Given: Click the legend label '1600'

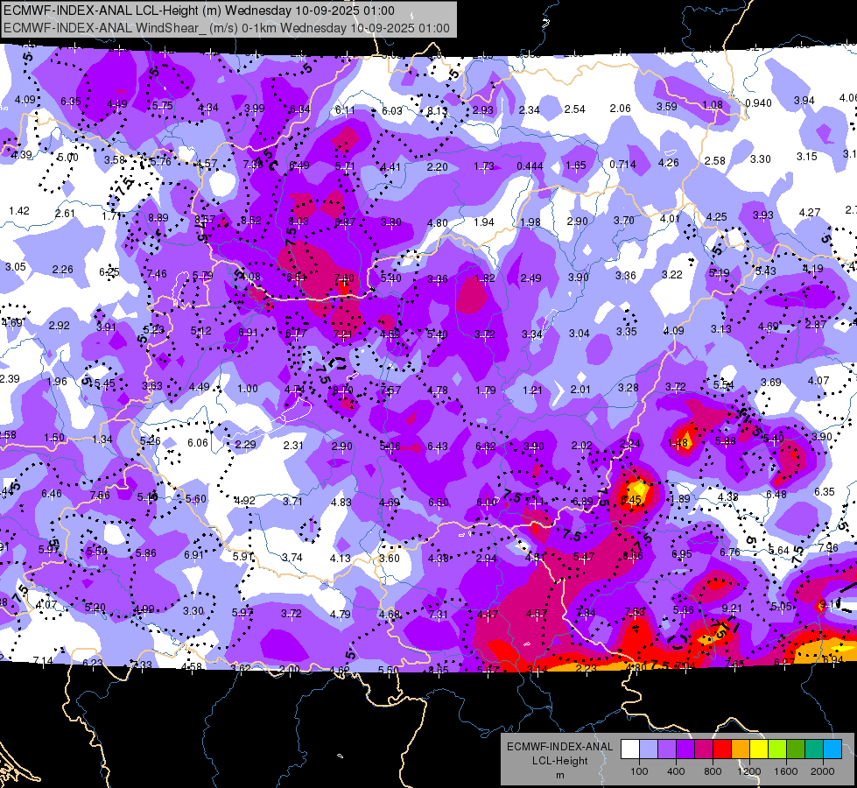Looking at the screenshot, I should 785,771.
